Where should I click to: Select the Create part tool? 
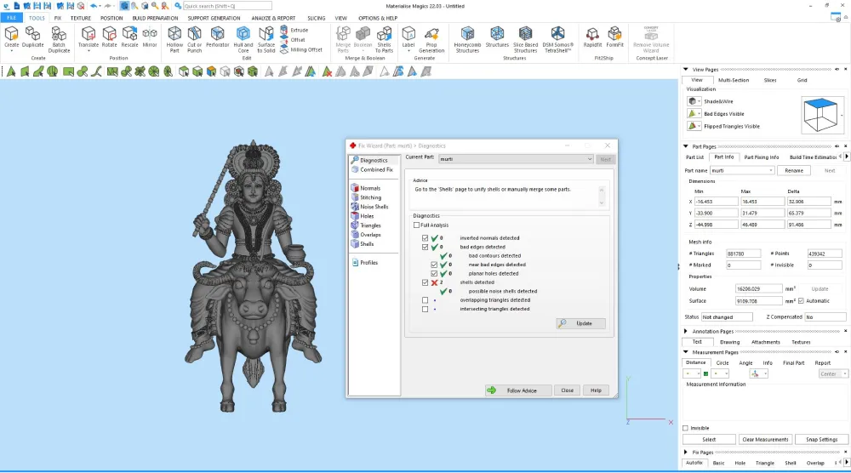click(x=11, y=38)
